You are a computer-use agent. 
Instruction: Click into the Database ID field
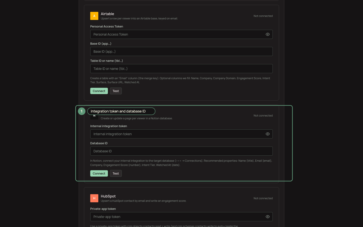tap(181, 151)
